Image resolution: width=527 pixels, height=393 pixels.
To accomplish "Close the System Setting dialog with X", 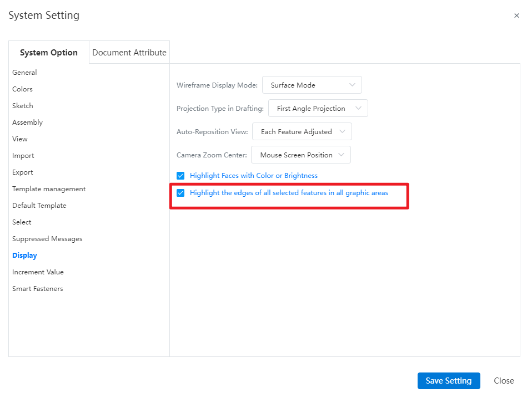I will click(516, 16).
